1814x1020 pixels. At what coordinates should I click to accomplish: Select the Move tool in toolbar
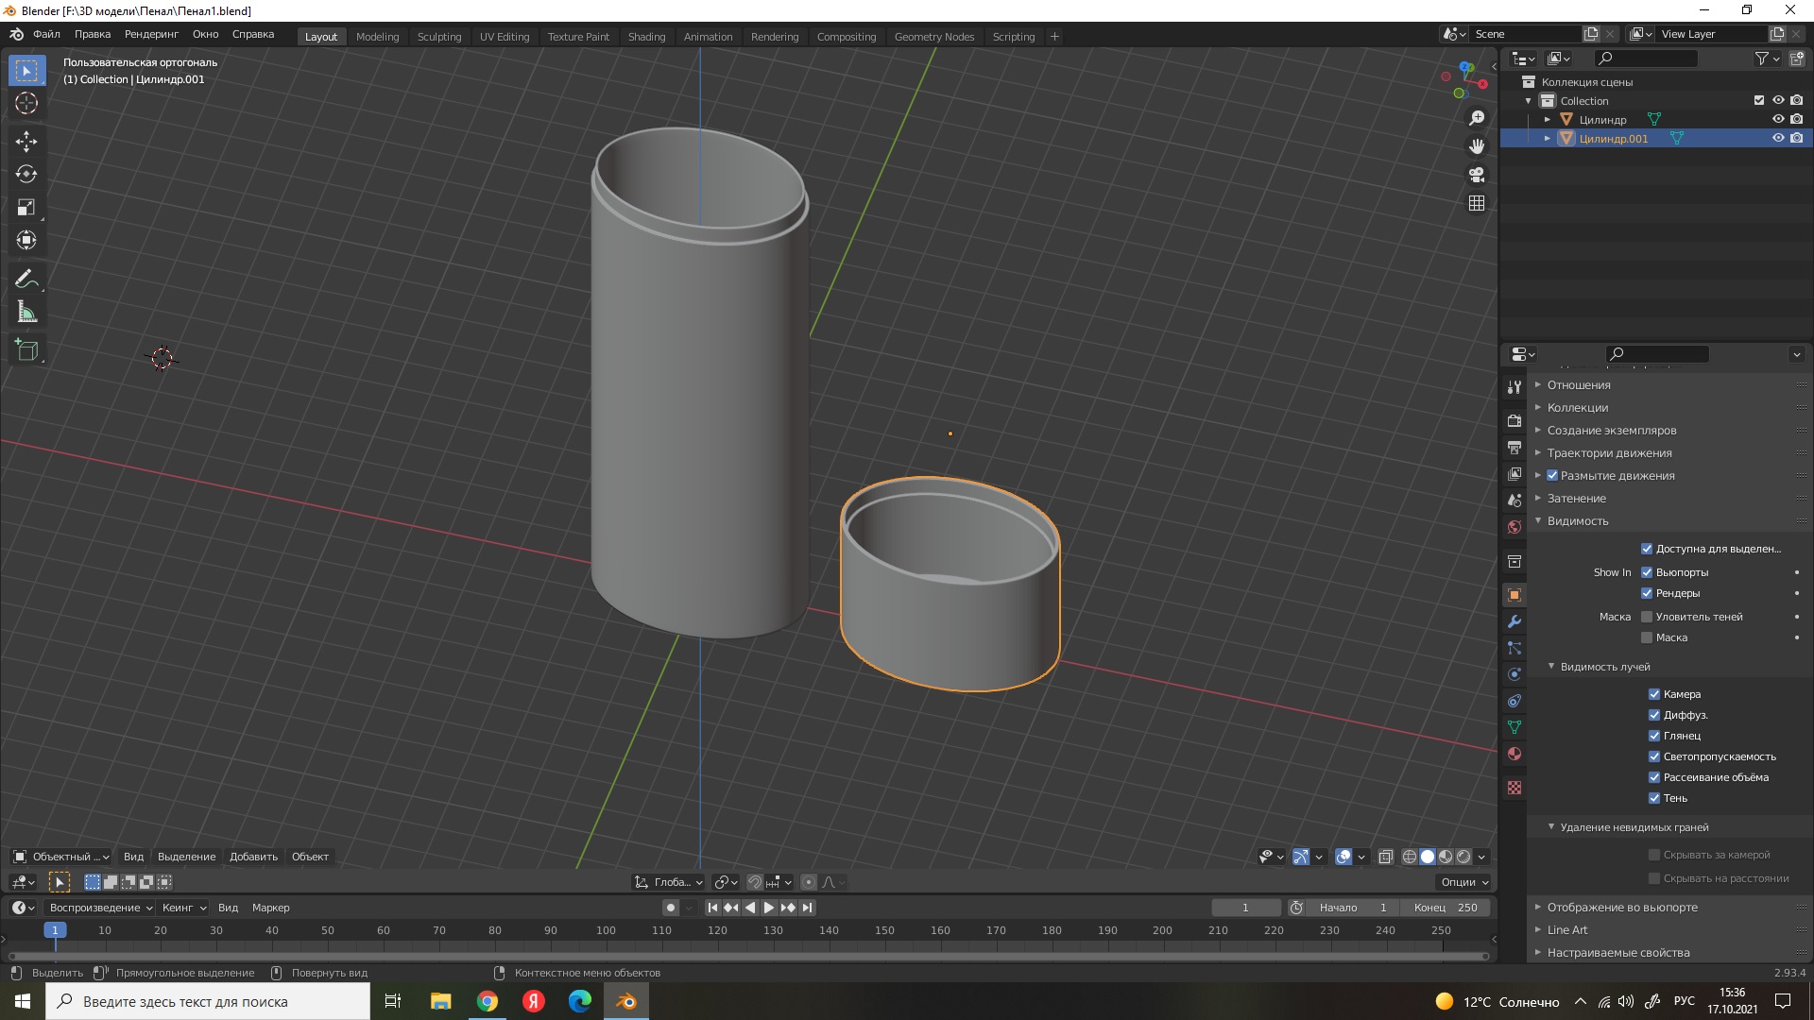26,142
